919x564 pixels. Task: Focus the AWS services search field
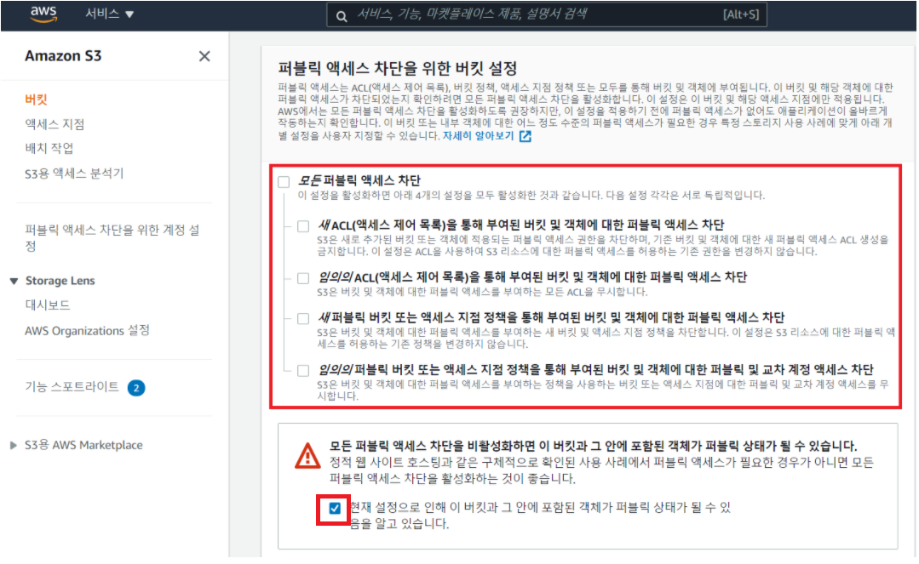coord(546,14)
